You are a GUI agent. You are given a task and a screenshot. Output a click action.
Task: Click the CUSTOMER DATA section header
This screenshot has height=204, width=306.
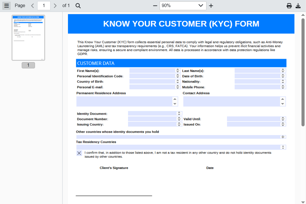point(181,63)
